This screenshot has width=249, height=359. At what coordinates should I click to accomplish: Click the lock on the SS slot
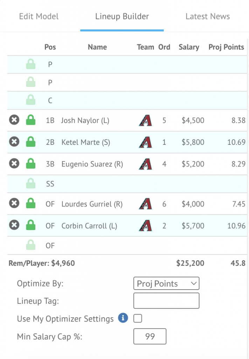pyautogui.click(x=30, y=183)
